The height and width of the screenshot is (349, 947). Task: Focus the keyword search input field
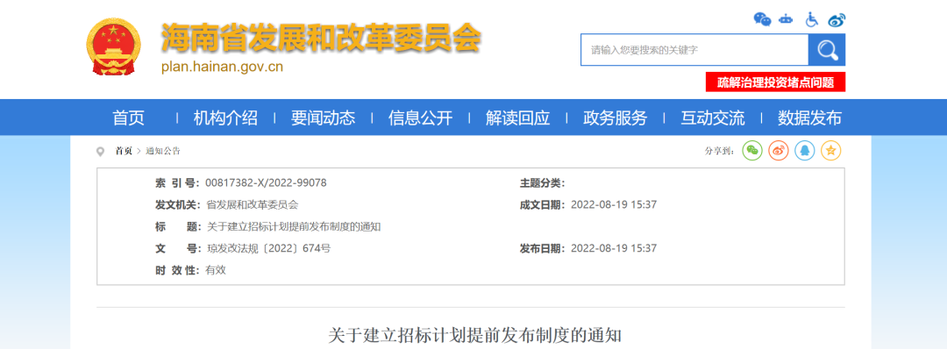pos(694,50)
